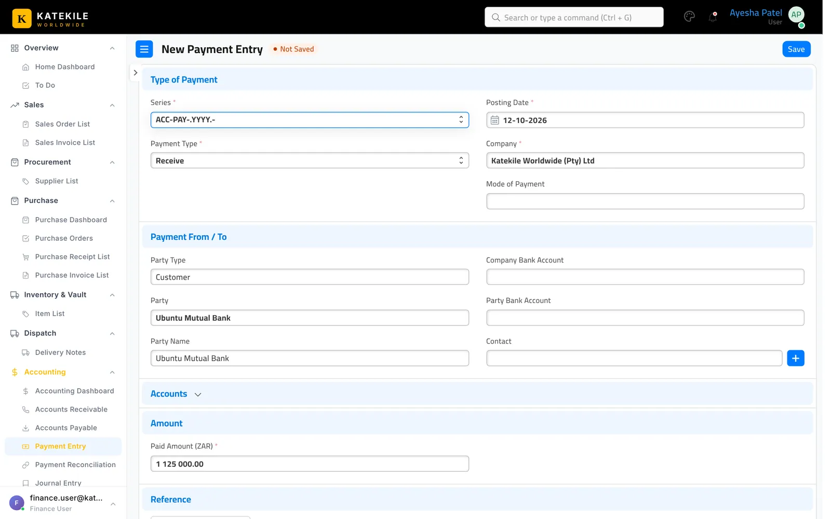
Task: Open Purchase Invoice List
Action: click(x=72, y=276)
